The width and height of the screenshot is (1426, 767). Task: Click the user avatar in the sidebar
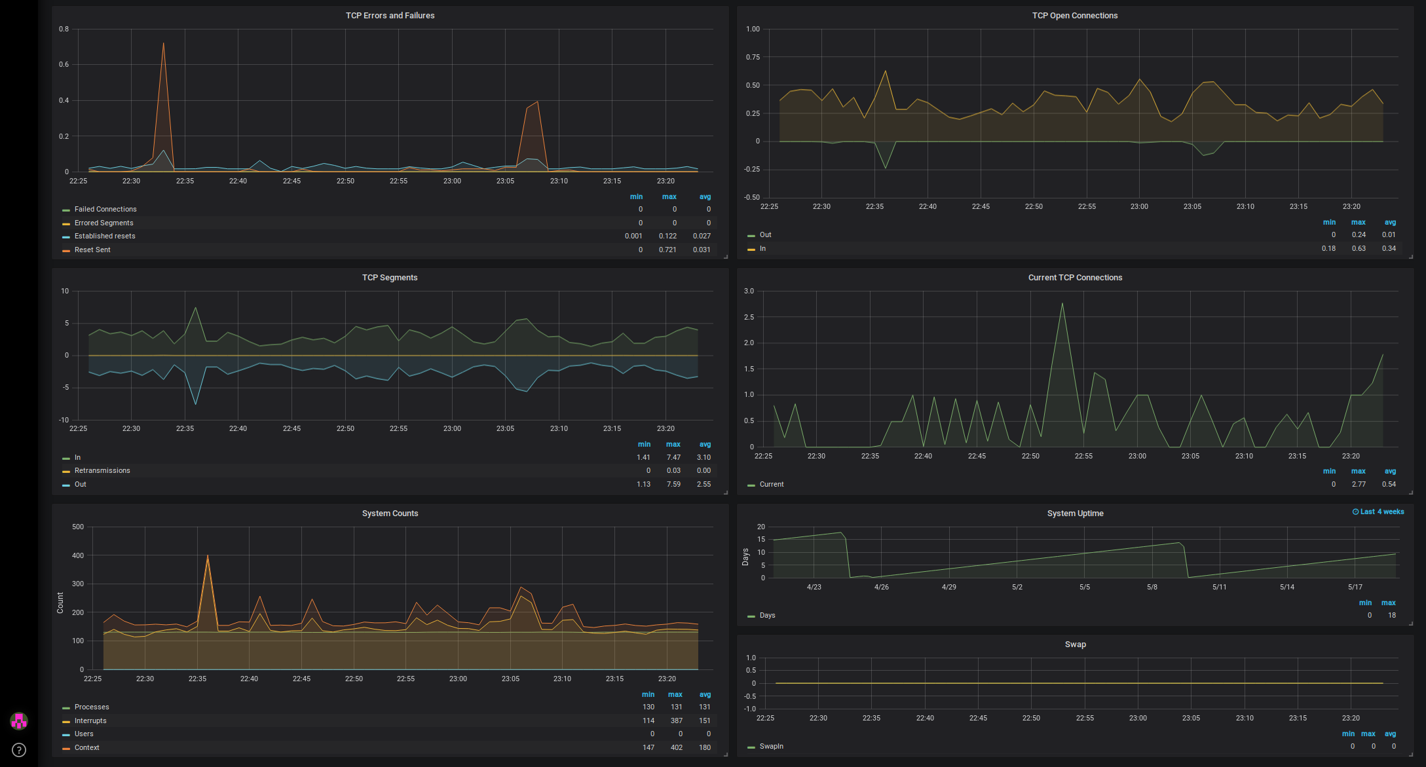pyautogui.click(x=19, y=721)
